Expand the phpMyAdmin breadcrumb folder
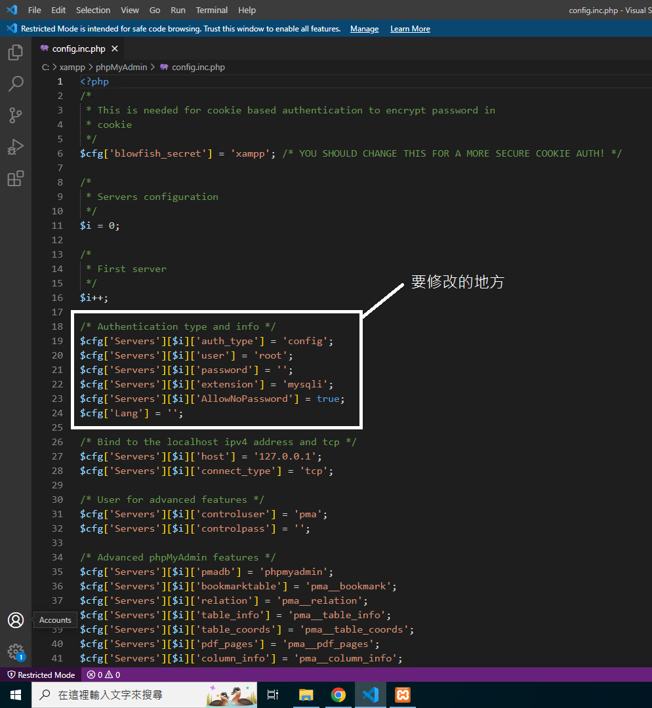Viewport: 652px width, 708px height. click(x=121, y=67)
